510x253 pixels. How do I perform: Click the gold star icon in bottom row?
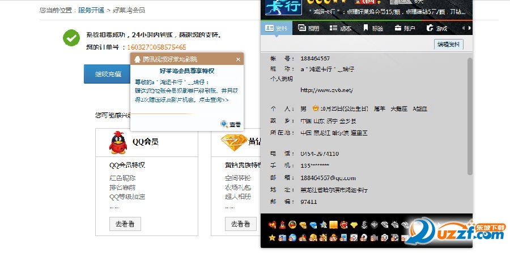pos(272,238)
